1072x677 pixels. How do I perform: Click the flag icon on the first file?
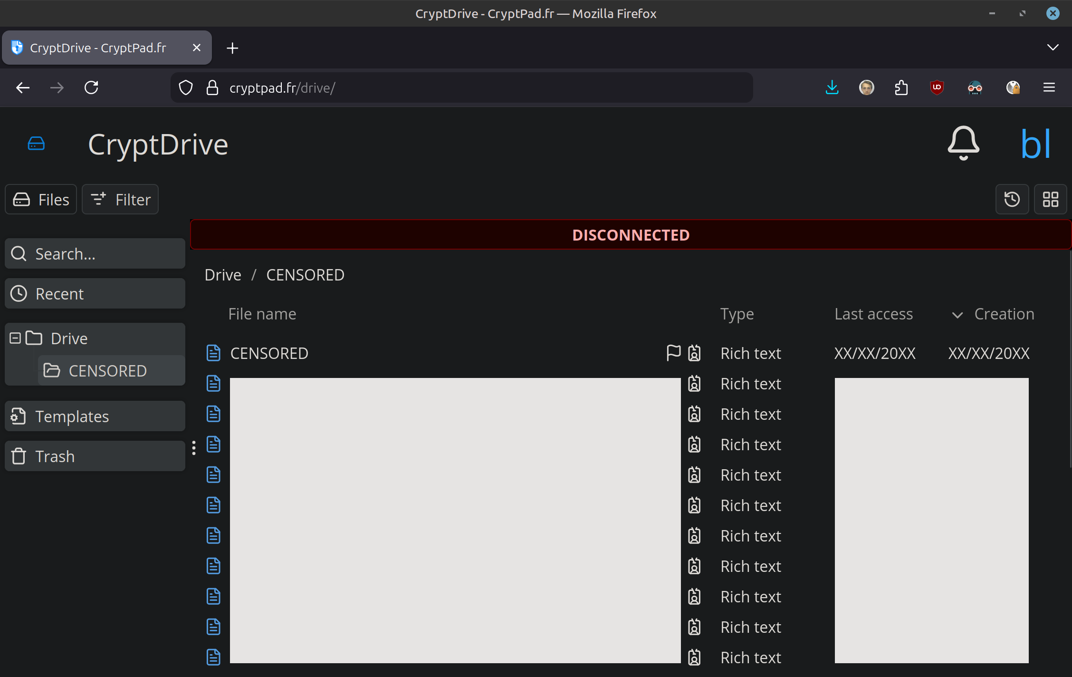coord(673,353)
